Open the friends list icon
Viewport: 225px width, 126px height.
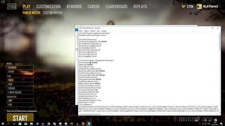[x=197, y=120]
